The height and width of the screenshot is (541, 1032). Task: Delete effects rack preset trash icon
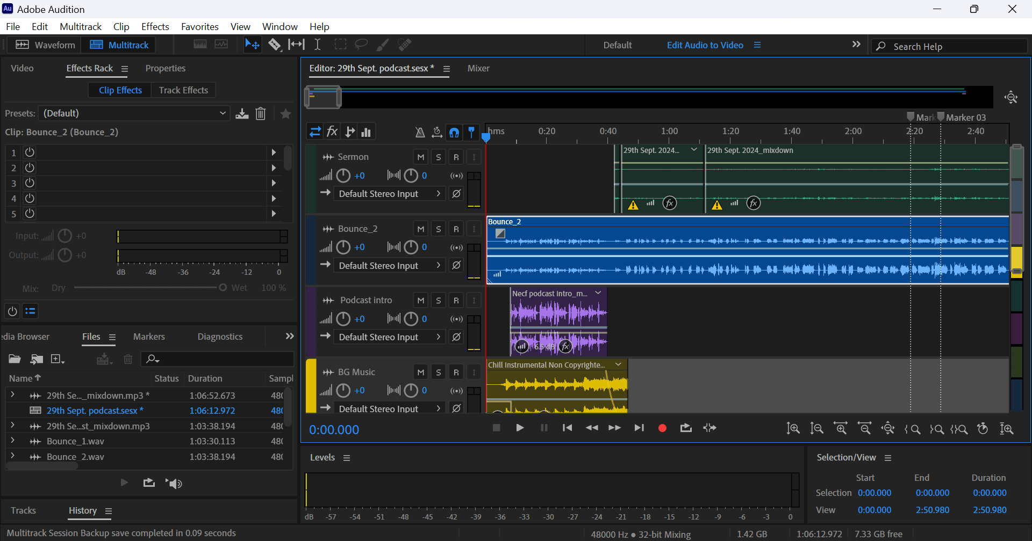(x=261, y=114)
